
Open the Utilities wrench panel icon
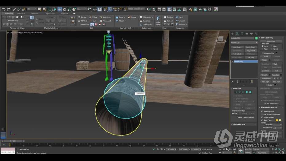click(x=256, y=34)
